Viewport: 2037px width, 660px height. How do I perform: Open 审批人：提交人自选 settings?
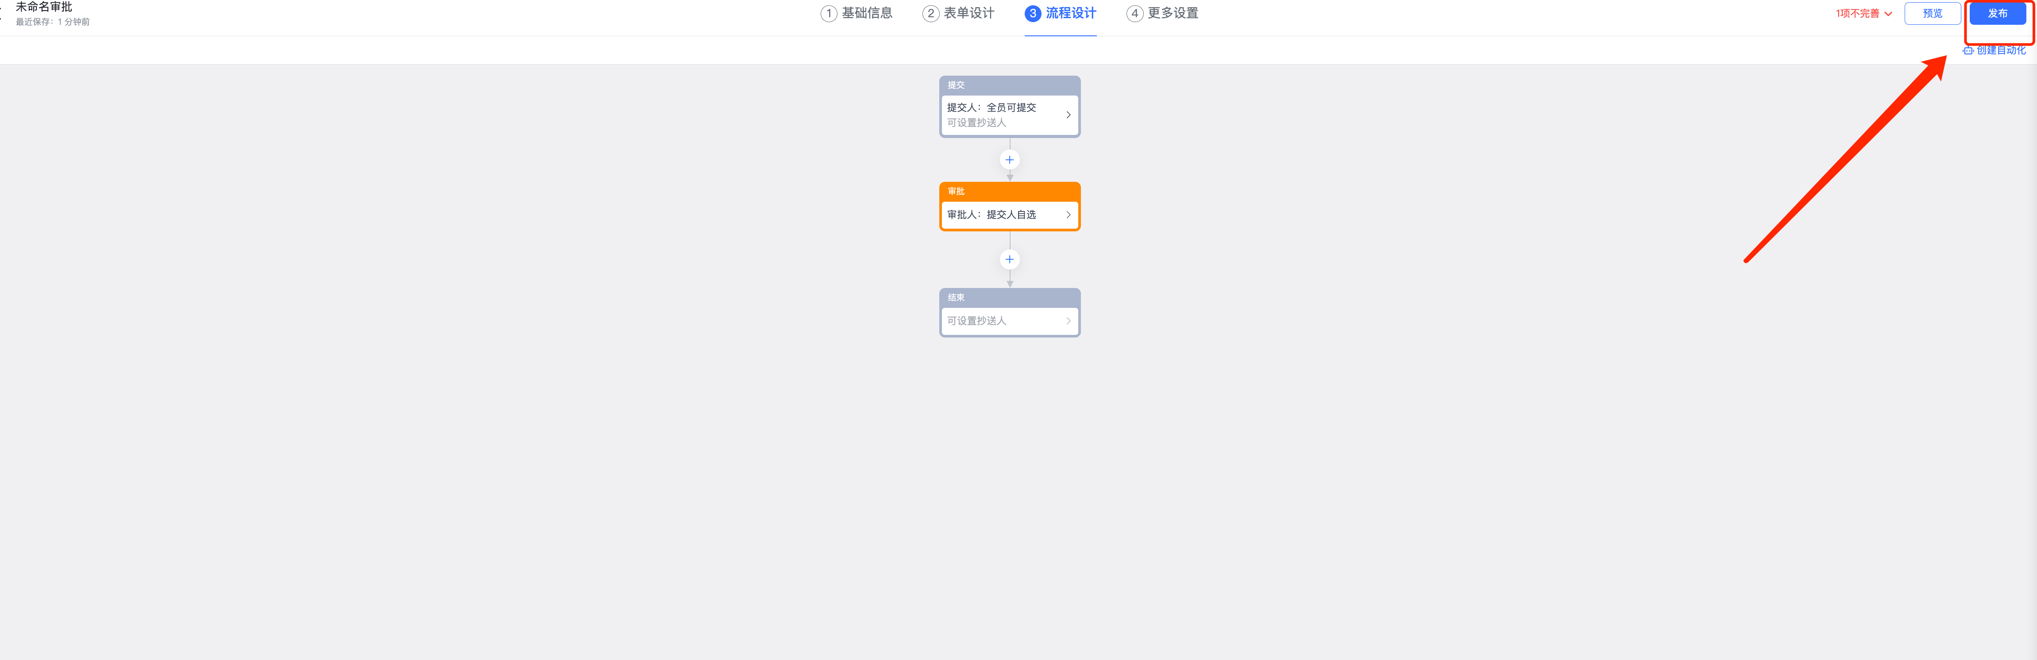991,215
